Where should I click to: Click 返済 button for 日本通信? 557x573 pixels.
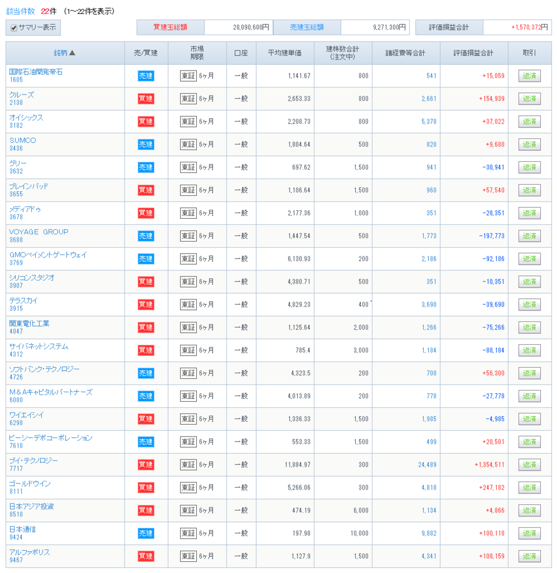coord(529,533)
